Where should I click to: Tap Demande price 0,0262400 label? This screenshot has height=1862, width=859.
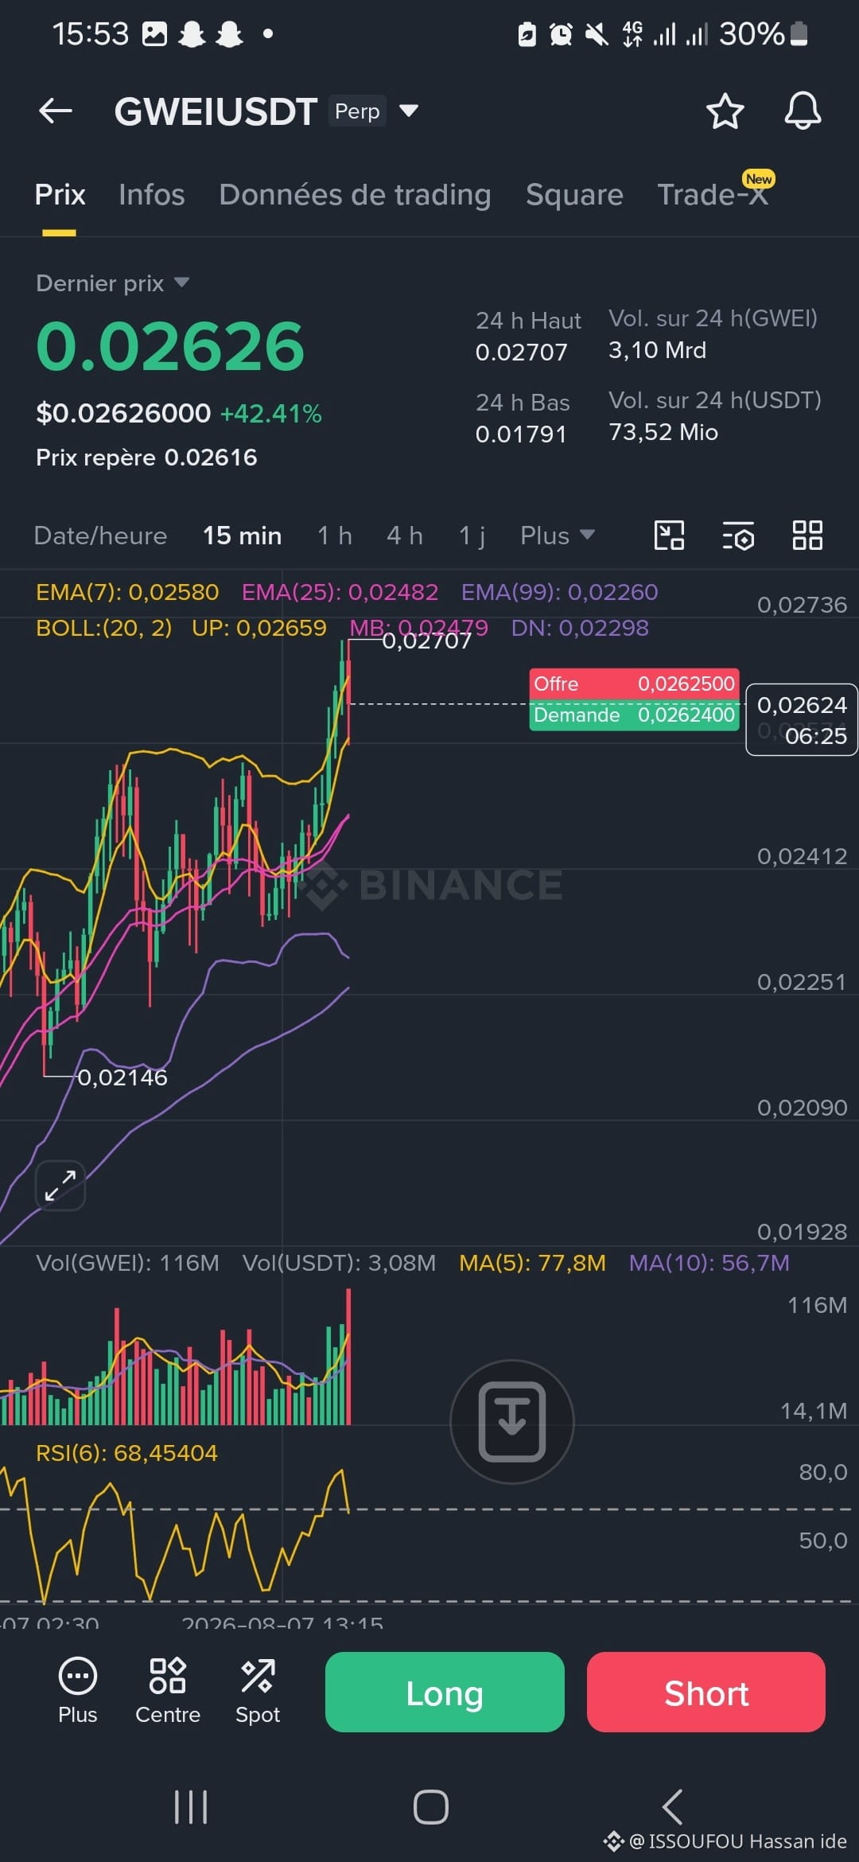634,715
